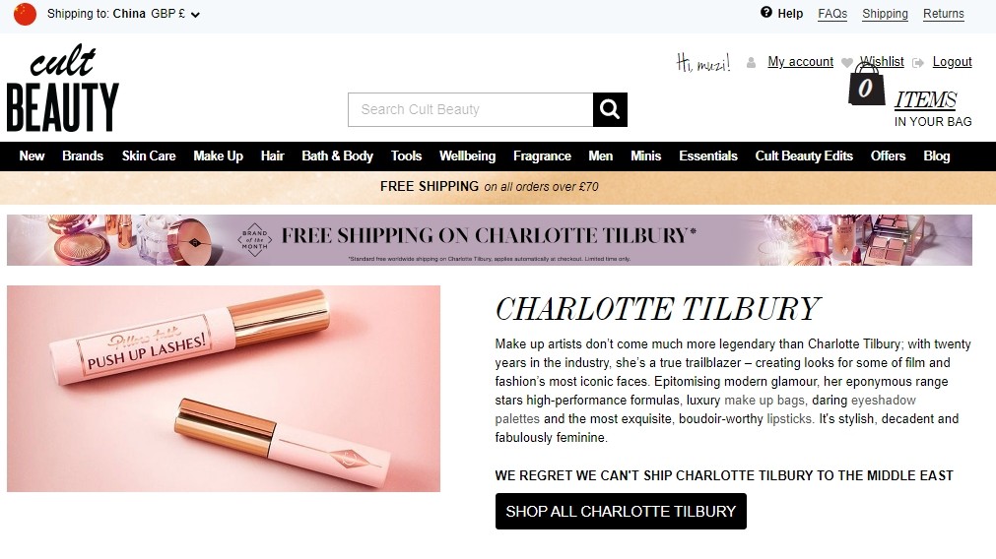Image resolution: width=996 pixels, height=559 pixels.
Task: Open the Returns link
Action: 943,14
